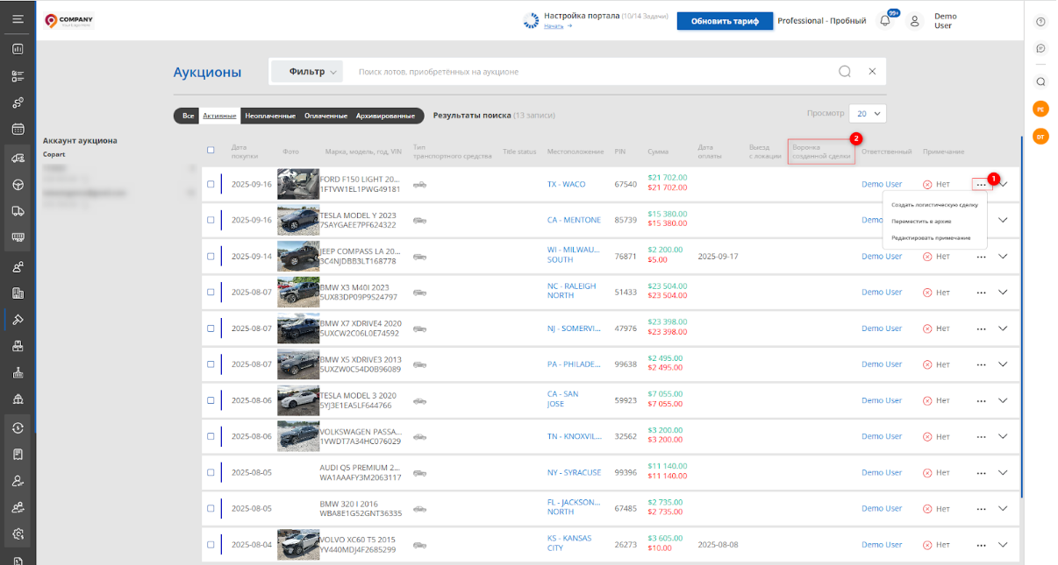Toggle the select-all checkbox in table header
1058x565 pixels.
click(211, 150)
